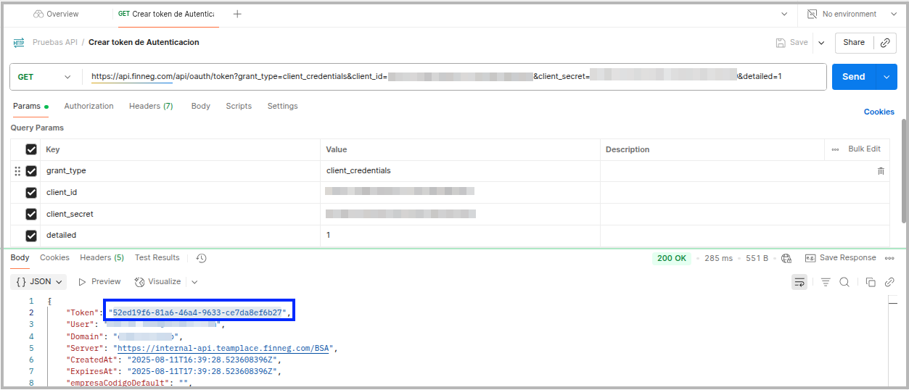This screenshot has height=390, width=909.
Task: Copy the response body with copy icon
Action: (x=871, y=282)
